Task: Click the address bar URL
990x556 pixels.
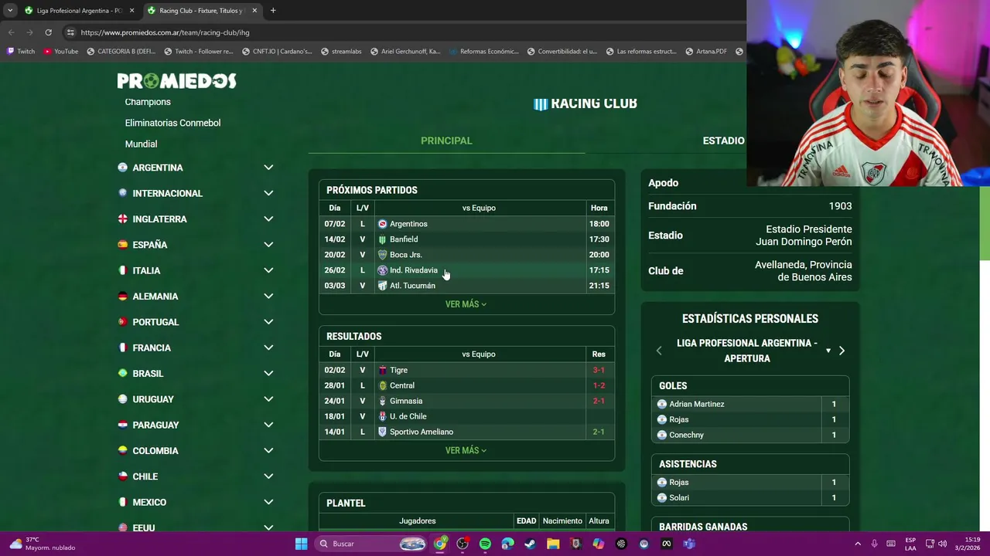Action: point(165,32)
